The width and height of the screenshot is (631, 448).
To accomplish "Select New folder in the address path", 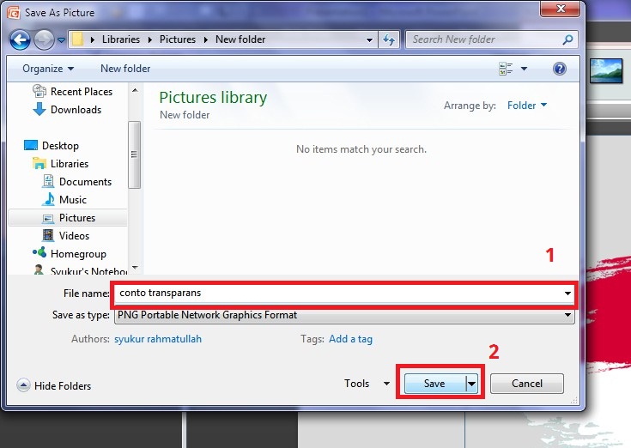I will pos(240,39).
